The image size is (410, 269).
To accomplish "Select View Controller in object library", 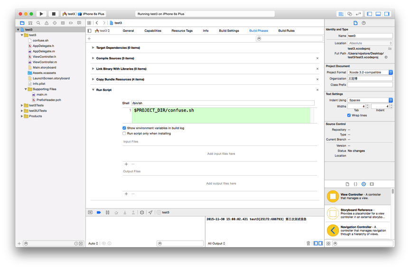I will coord(358,197).
